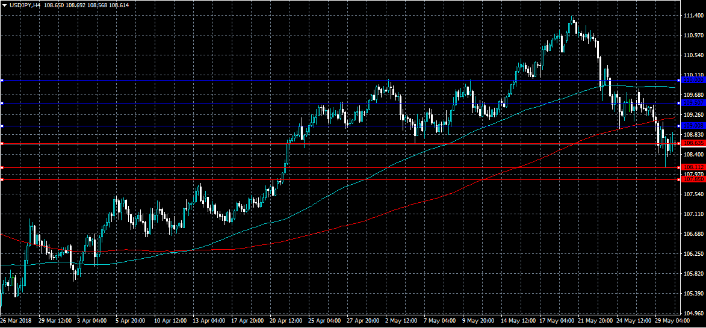
Task: Click the 109.680 price scale value
Action: pyautogui.click(x=693, y=94)
